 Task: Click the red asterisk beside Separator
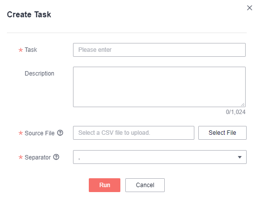click(21, 157)
